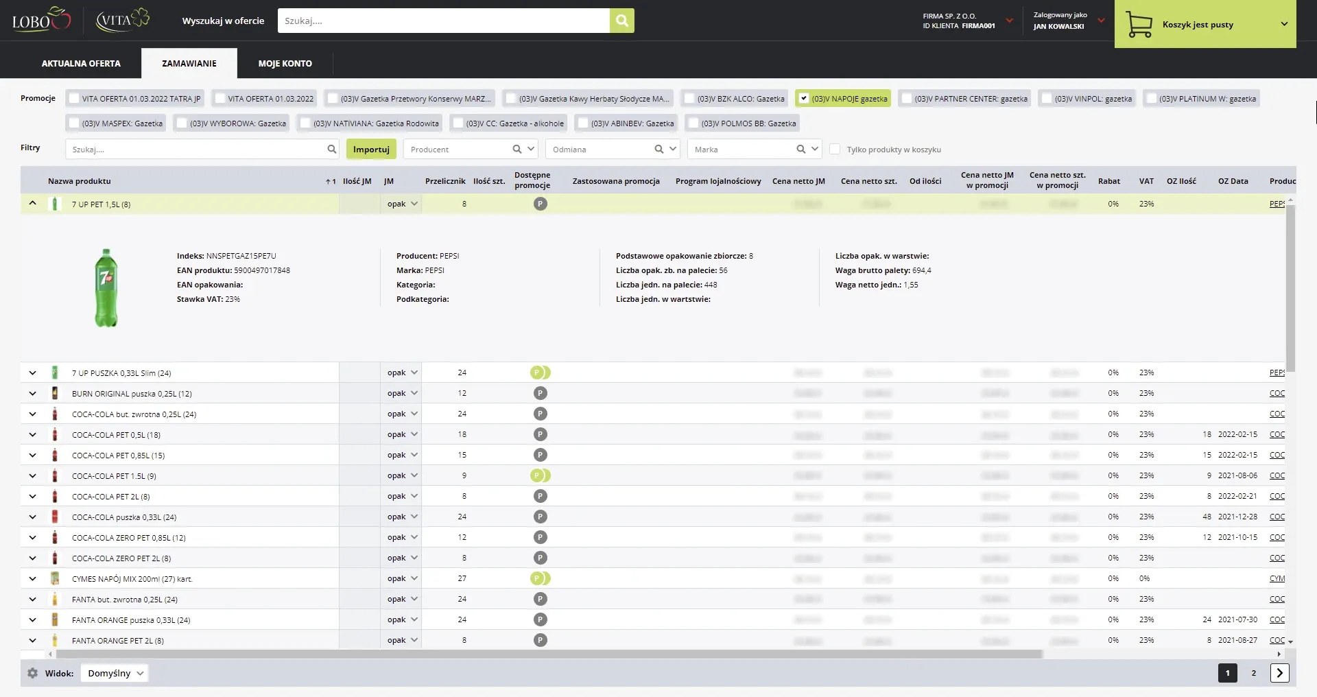Check (03)V POLMOS BB: Gazetka
Screen dimensions: 1317x697
[693, 123]
